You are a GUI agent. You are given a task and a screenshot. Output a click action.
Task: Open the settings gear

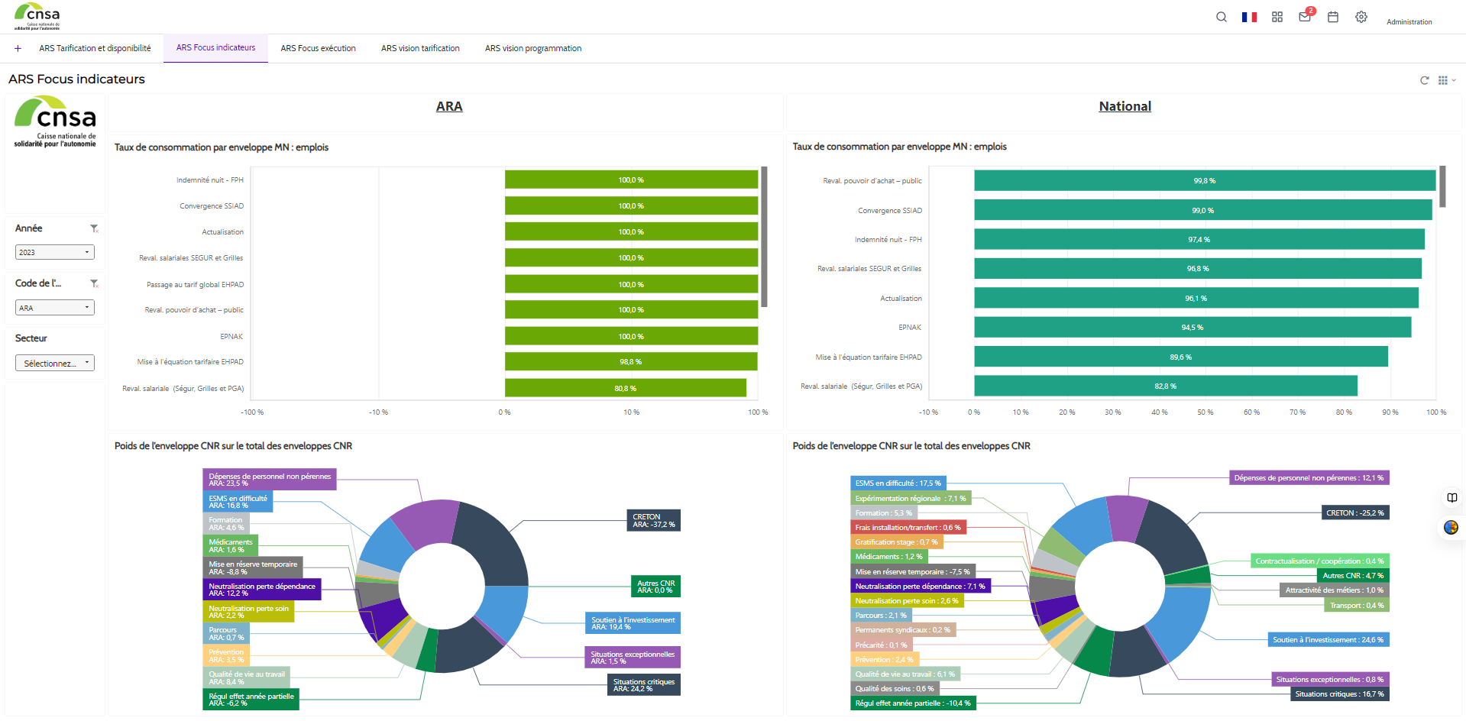(1361, 16)
